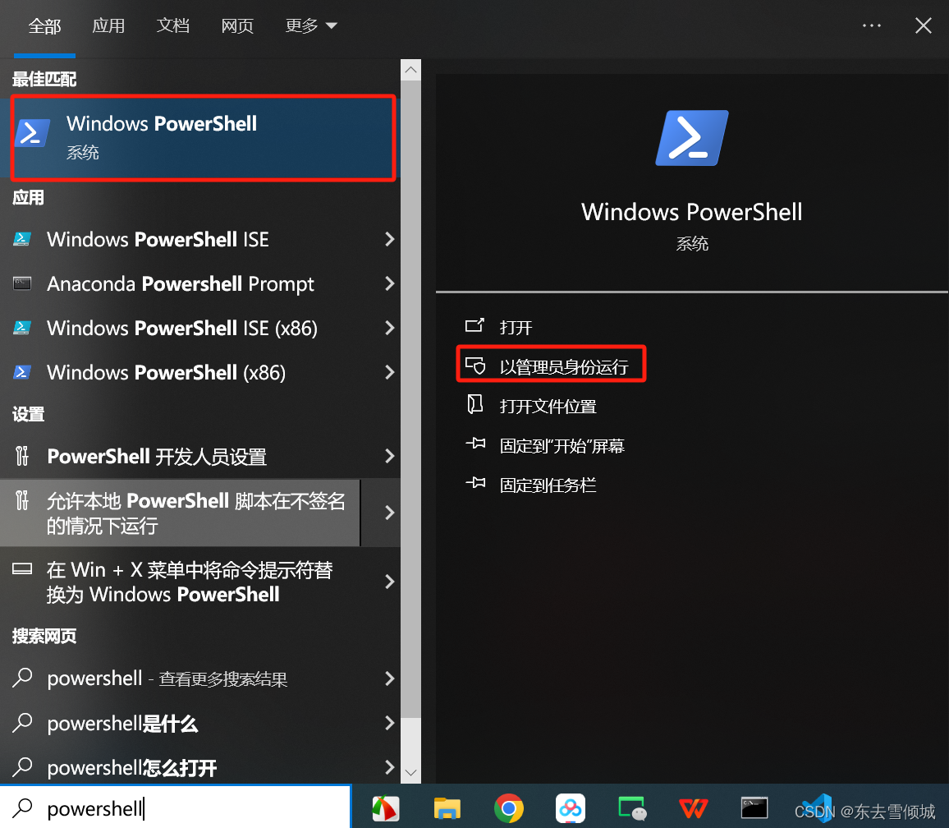Open the command prompt taskbar icon
The height and width of the screenshot is (828, 949).
(754, 808)
